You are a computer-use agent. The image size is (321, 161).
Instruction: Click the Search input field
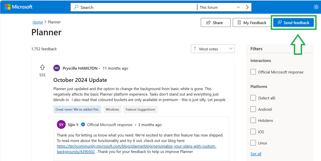[134, 7]
